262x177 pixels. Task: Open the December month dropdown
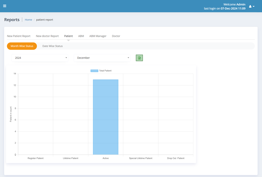point(102,58)
